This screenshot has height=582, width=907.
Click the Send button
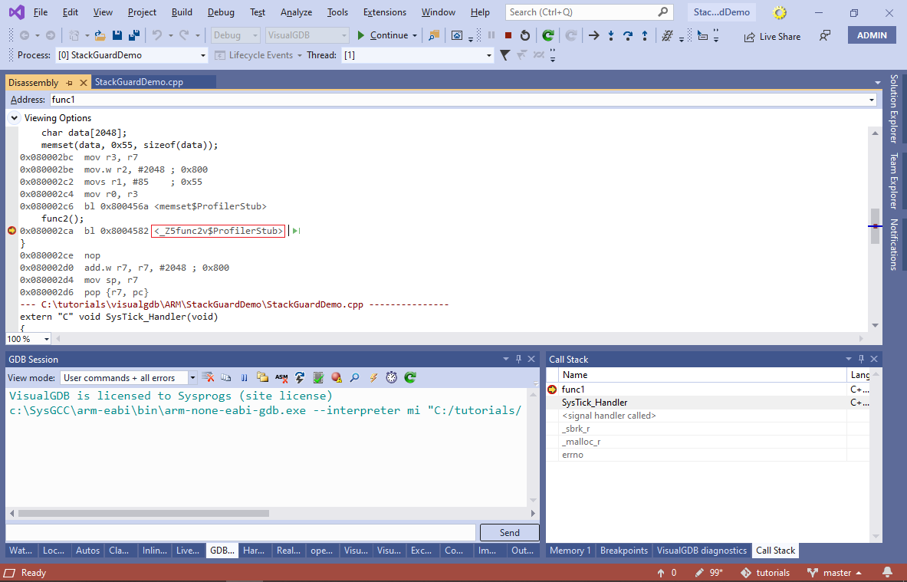point(509,533)
